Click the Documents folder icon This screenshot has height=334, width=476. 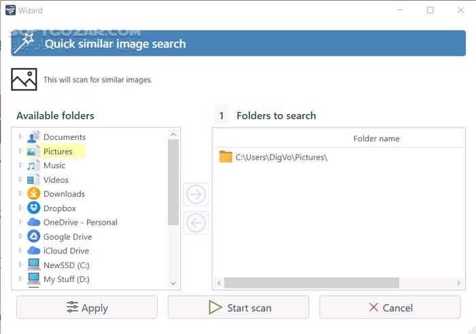(33, 137)
